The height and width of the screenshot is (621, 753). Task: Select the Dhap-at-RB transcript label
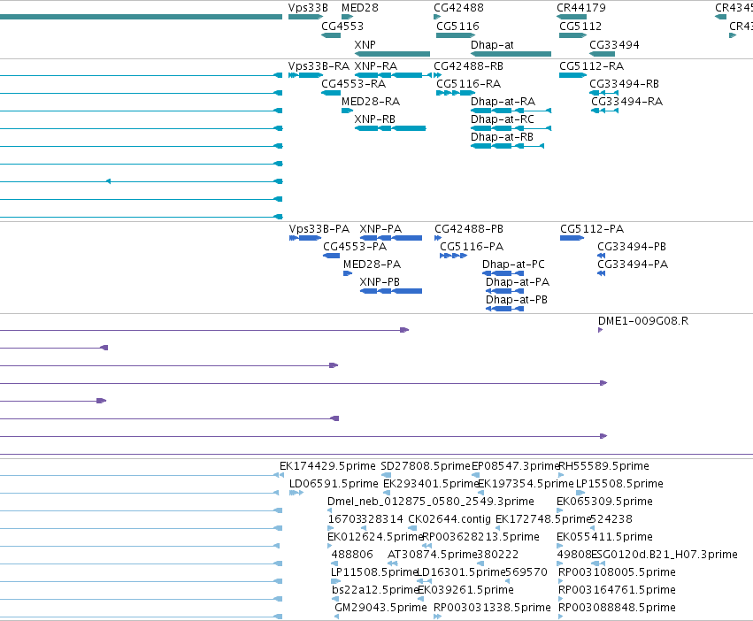[x=502, y=137]
